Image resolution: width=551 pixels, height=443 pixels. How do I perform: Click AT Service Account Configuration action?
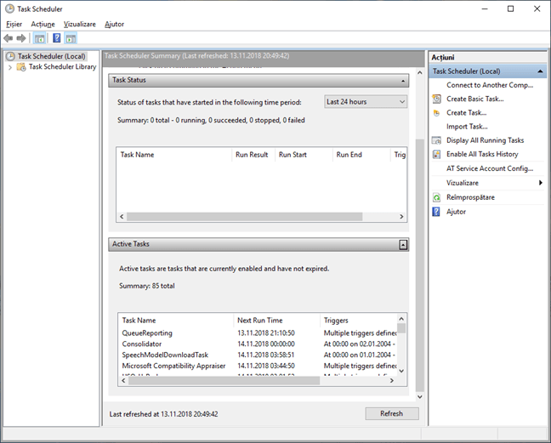coord(490,168)
